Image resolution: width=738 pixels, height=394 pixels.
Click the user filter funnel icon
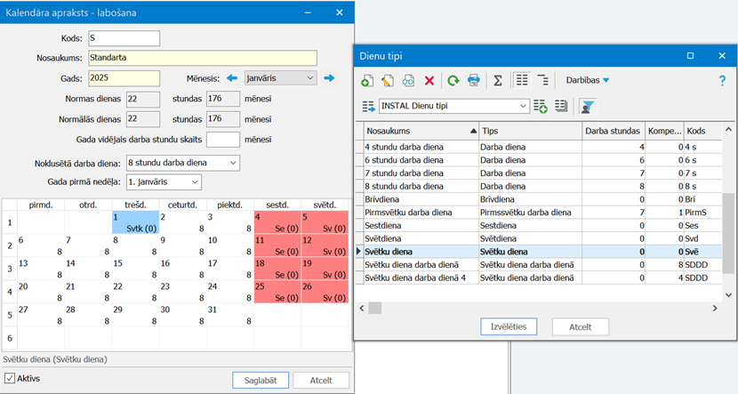coord(587,106)
